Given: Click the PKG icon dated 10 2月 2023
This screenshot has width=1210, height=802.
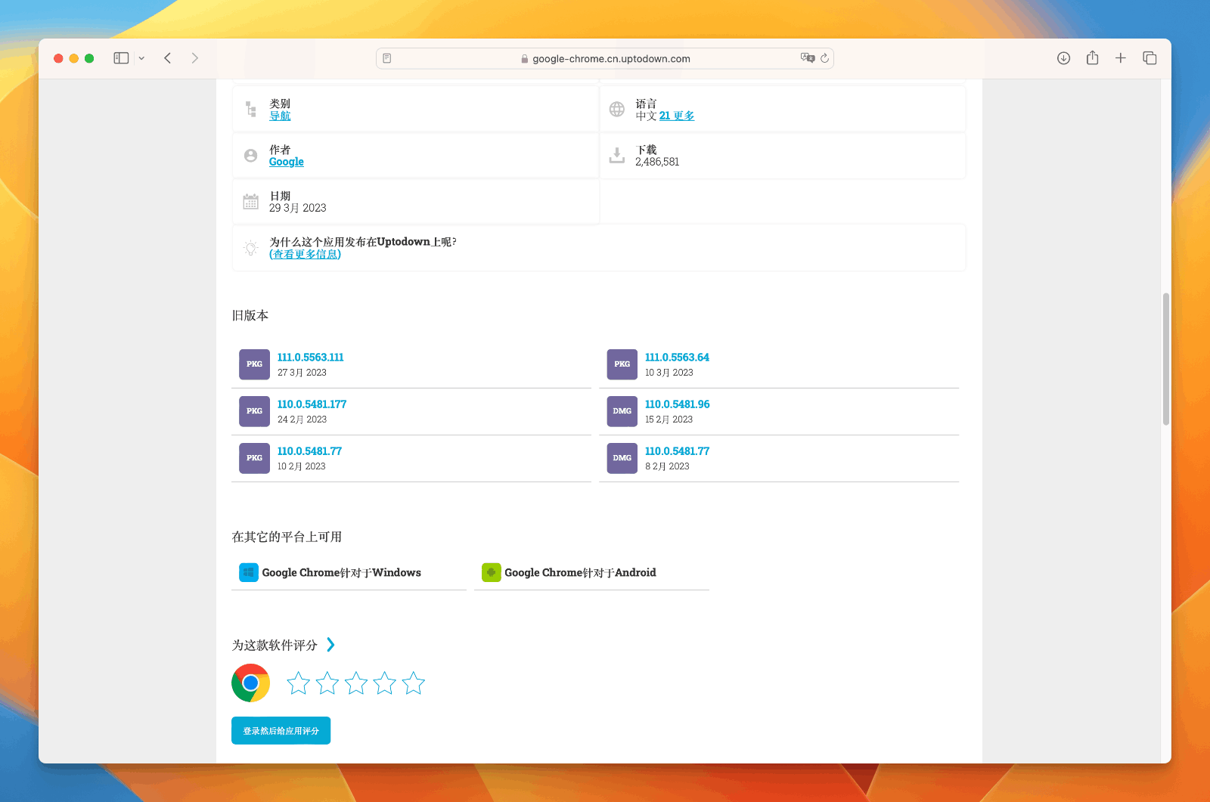Looking at the screenshot, I should tap(254, 458).
